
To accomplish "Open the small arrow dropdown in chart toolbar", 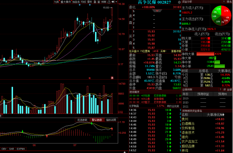I will coord(116,2).
